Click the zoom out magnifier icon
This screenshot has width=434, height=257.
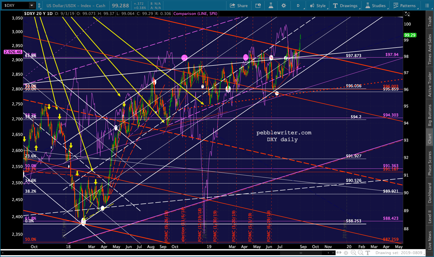click(x=361, y=253)
